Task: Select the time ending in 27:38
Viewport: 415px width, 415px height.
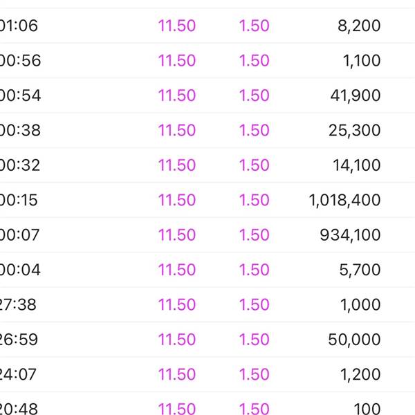Action: pos(20,304)
